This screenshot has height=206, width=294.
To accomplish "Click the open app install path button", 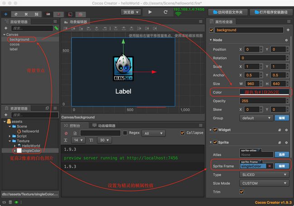I will (271, 12).
